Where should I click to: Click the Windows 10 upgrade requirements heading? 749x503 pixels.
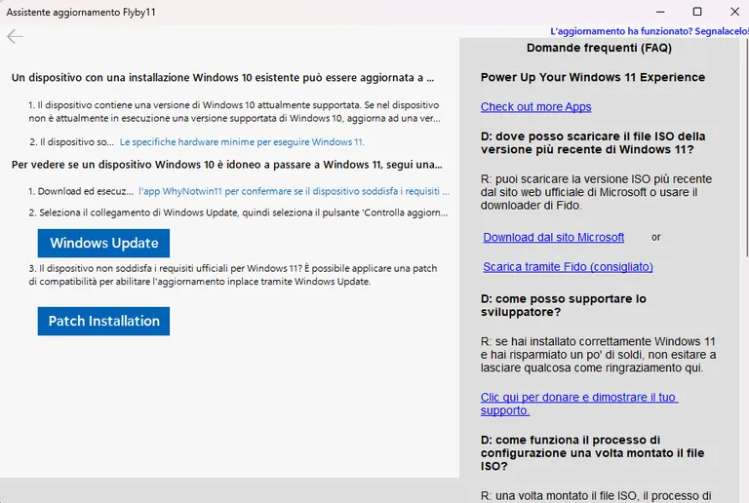tap(223, 77)
